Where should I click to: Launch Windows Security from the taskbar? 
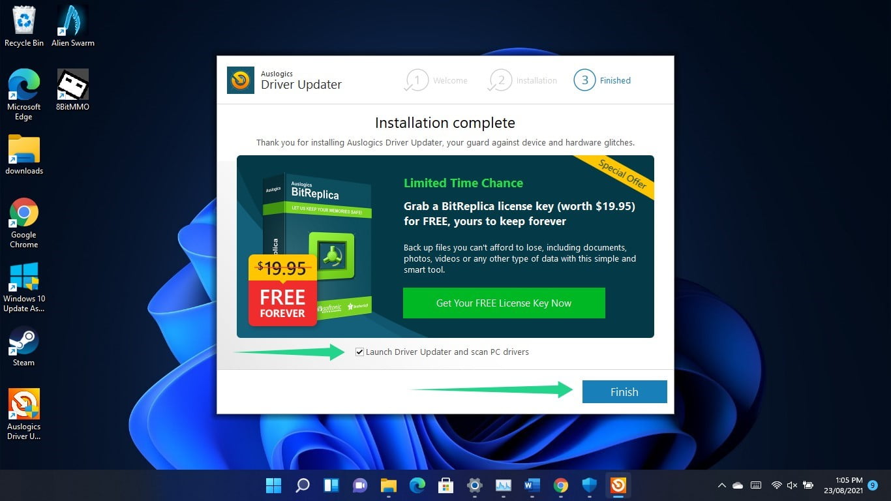pos(590,485)
